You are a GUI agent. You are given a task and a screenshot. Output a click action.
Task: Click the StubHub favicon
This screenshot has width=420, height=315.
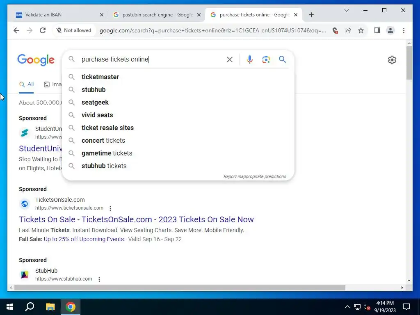24,275
